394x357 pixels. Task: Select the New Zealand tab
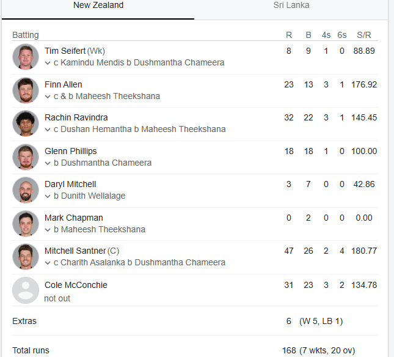pos(98,6)
